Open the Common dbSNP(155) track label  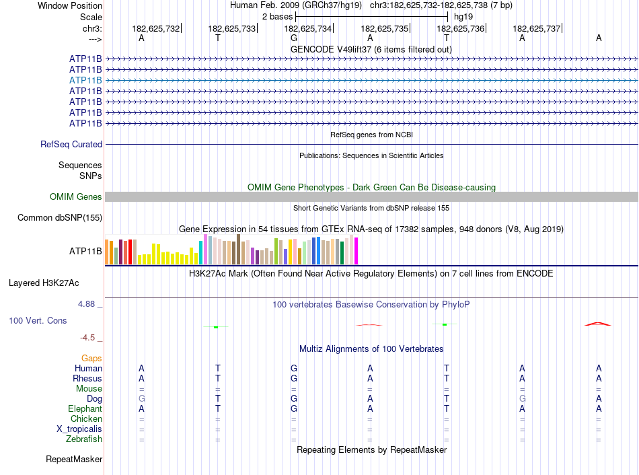coord(60,217)
